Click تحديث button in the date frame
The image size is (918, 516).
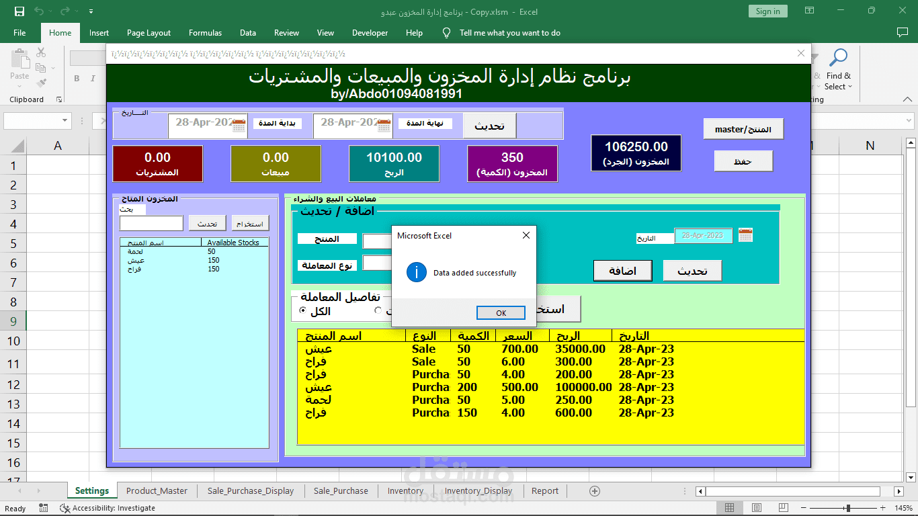pos(490,126)
